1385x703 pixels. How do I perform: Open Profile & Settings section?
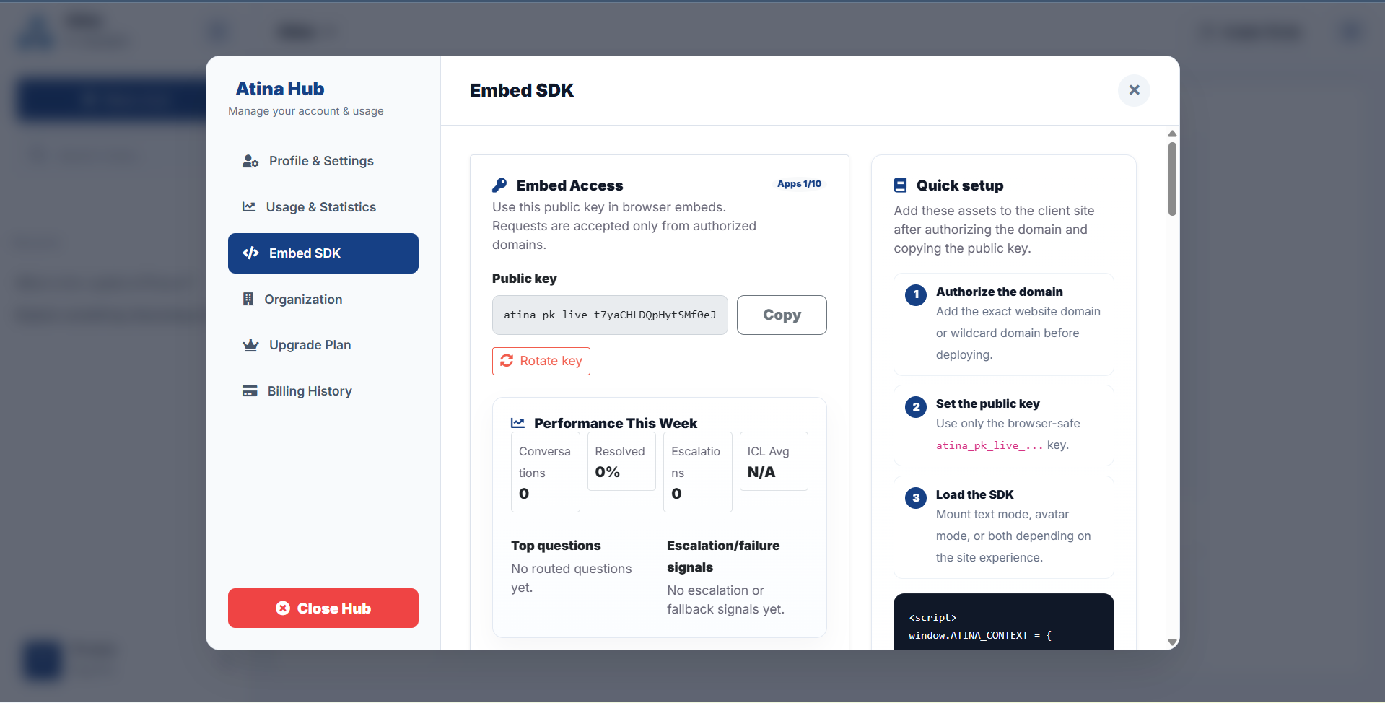pos(323,161)
